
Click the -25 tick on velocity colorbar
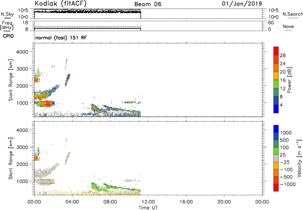click(x=285, y=162)
